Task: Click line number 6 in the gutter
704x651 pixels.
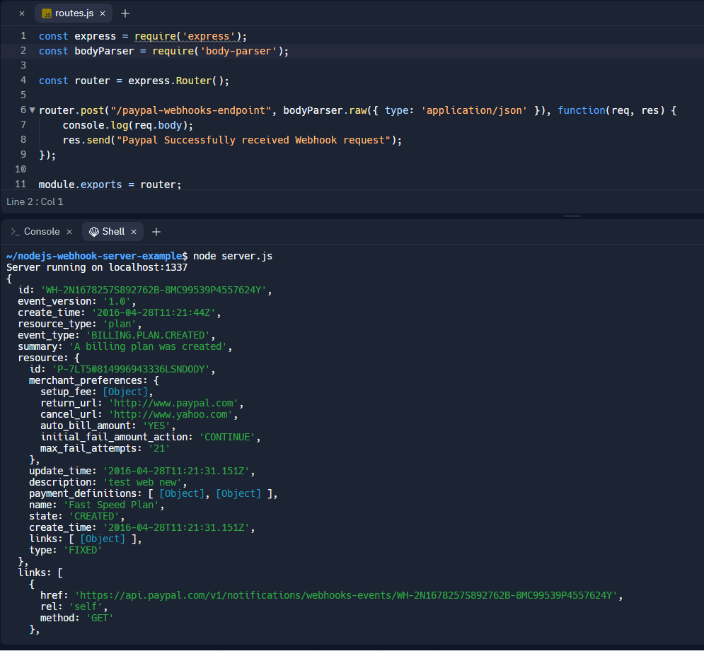Action: pyautogui.click(x=23, y=110)
